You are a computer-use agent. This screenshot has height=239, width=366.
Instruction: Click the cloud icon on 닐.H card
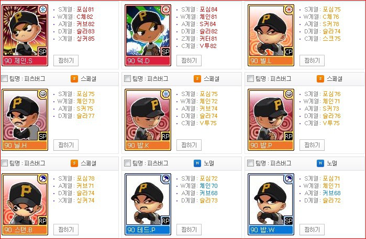[x=43, y=94]
